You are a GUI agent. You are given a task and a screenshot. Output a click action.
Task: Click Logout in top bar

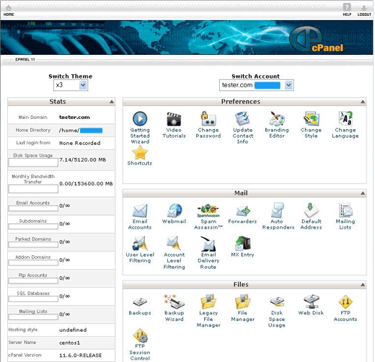point(364,11)
